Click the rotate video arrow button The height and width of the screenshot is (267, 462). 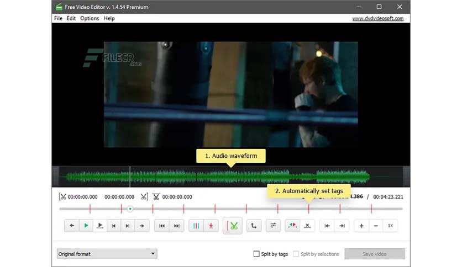pos(254,226)
